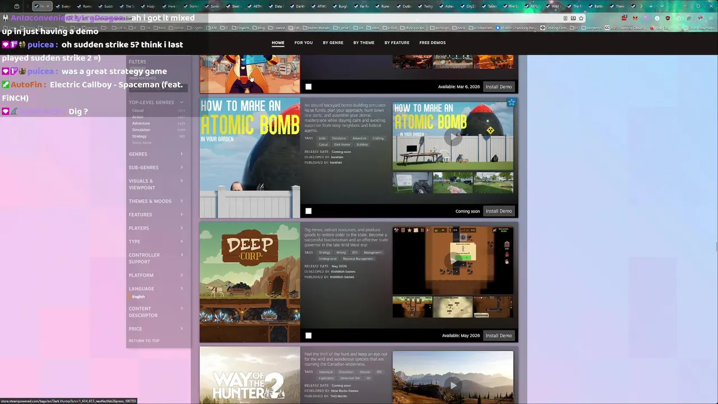Show more top-level genres
Viewport: 718px width, 404px height.
(x=142, y=143)
